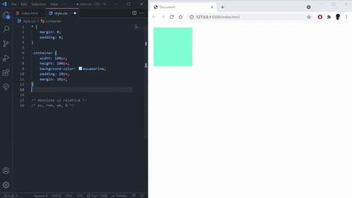Open the Explorer view in the activity bar
Viewport: 352px width, 198px height.
coord(6,15)
